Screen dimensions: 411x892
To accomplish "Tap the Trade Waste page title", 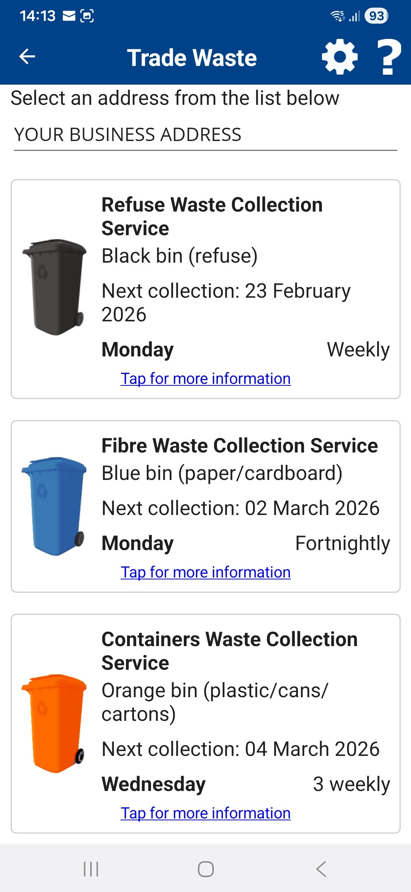I will click(192, 58).
